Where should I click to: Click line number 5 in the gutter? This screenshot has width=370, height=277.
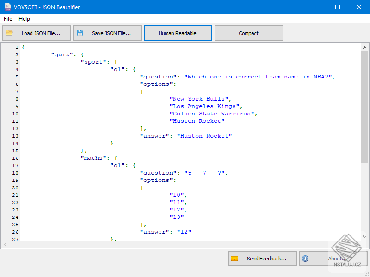(15, 76)
